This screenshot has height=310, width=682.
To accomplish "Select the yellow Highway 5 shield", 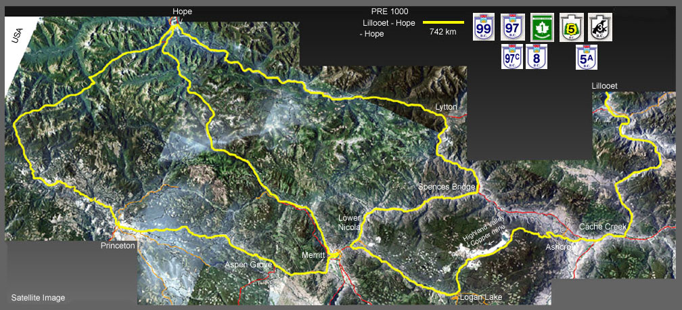I will (571, 28).
